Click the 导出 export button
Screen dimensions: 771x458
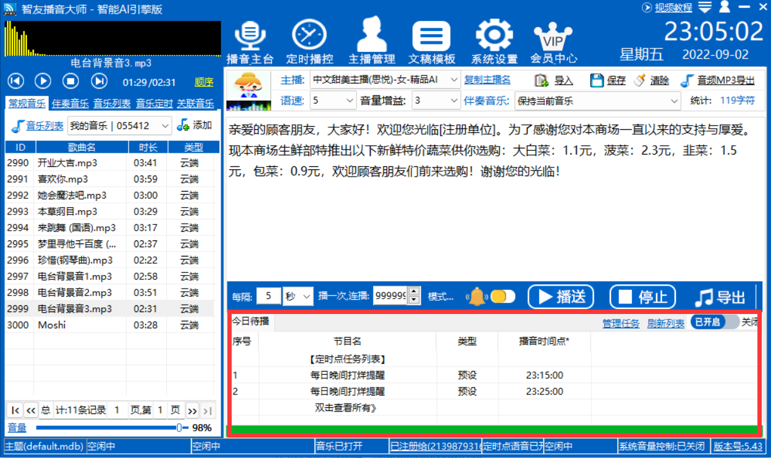[x=720, y=297]
